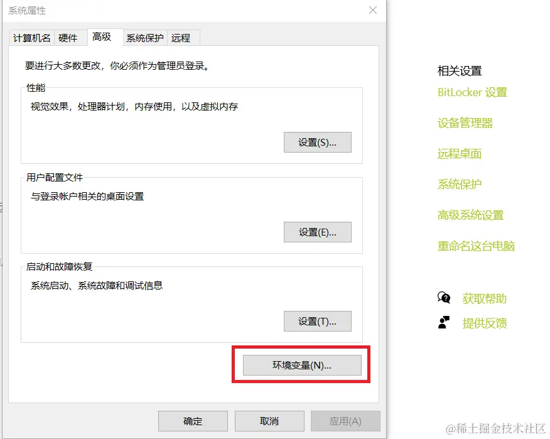This screenshot has height=439, width=550.
Task: Open the 远程 tab
Action: [x=181, y=38]
